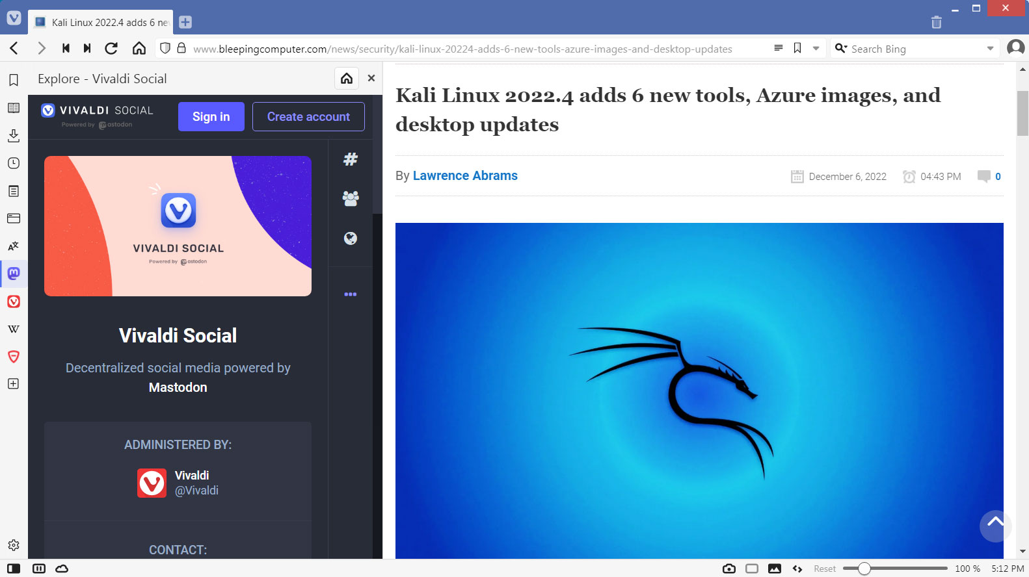The height and width of the screenshot is (577, 1029).
Task: Open the user profile icon
Action: [1015, 48]
